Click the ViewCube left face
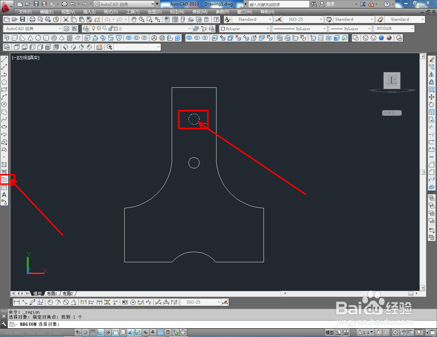 coord(392,81)
